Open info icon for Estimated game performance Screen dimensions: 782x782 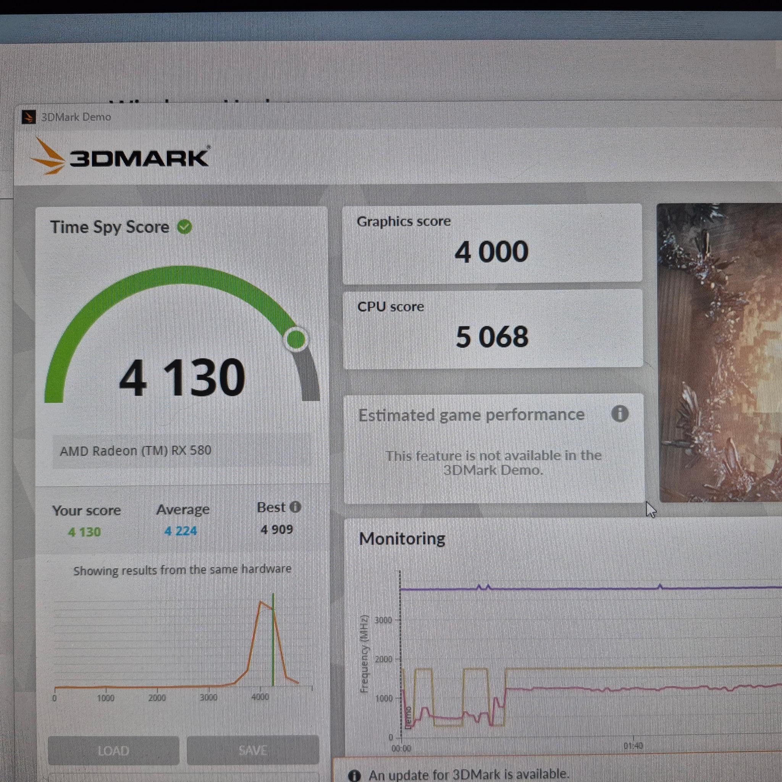[619, 414]
